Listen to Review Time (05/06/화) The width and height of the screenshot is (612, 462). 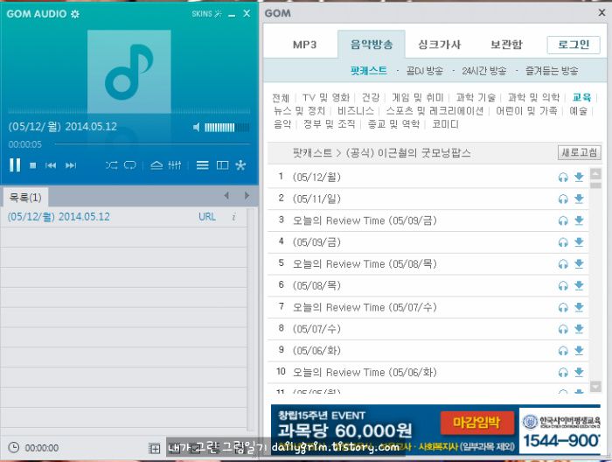[x=563, y=373]
